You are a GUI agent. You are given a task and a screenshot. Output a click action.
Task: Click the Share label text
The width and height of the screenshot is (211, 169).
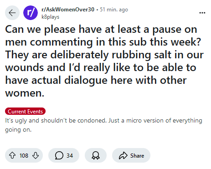(x=137, y=156)
